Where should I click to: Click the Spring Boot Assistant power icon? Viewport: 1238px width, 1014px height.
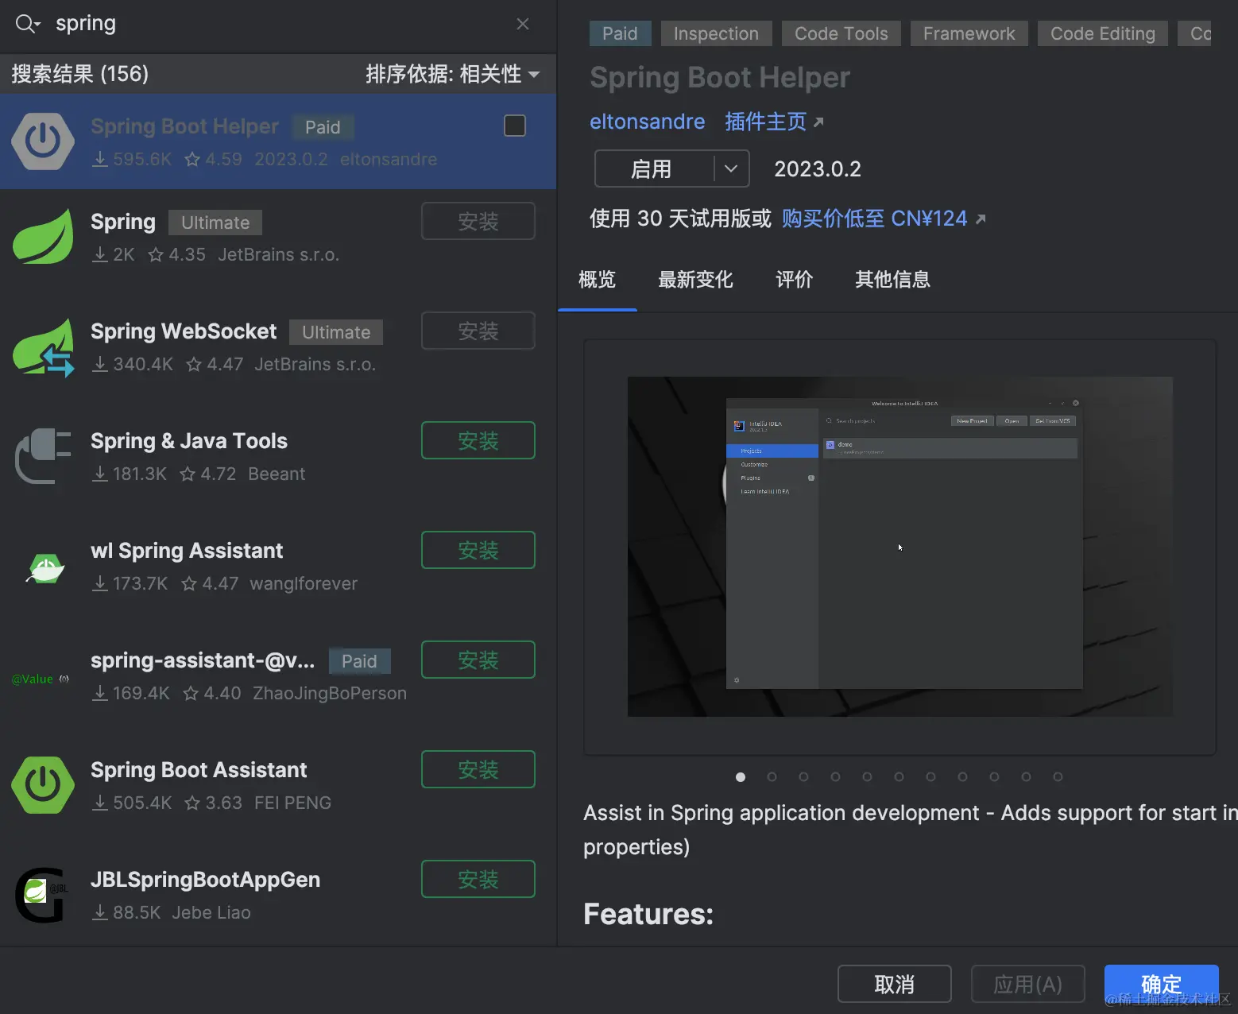(43, 785)
